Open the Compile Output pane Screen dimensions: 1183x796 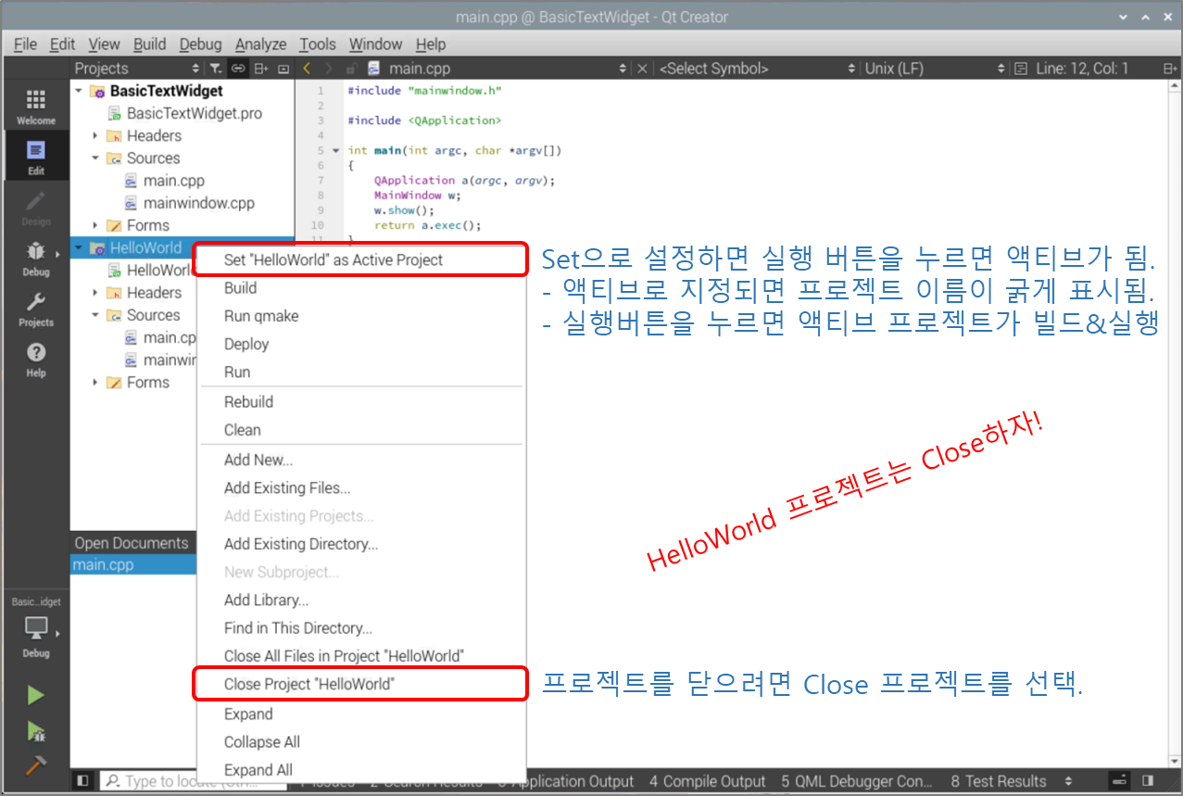708,781
